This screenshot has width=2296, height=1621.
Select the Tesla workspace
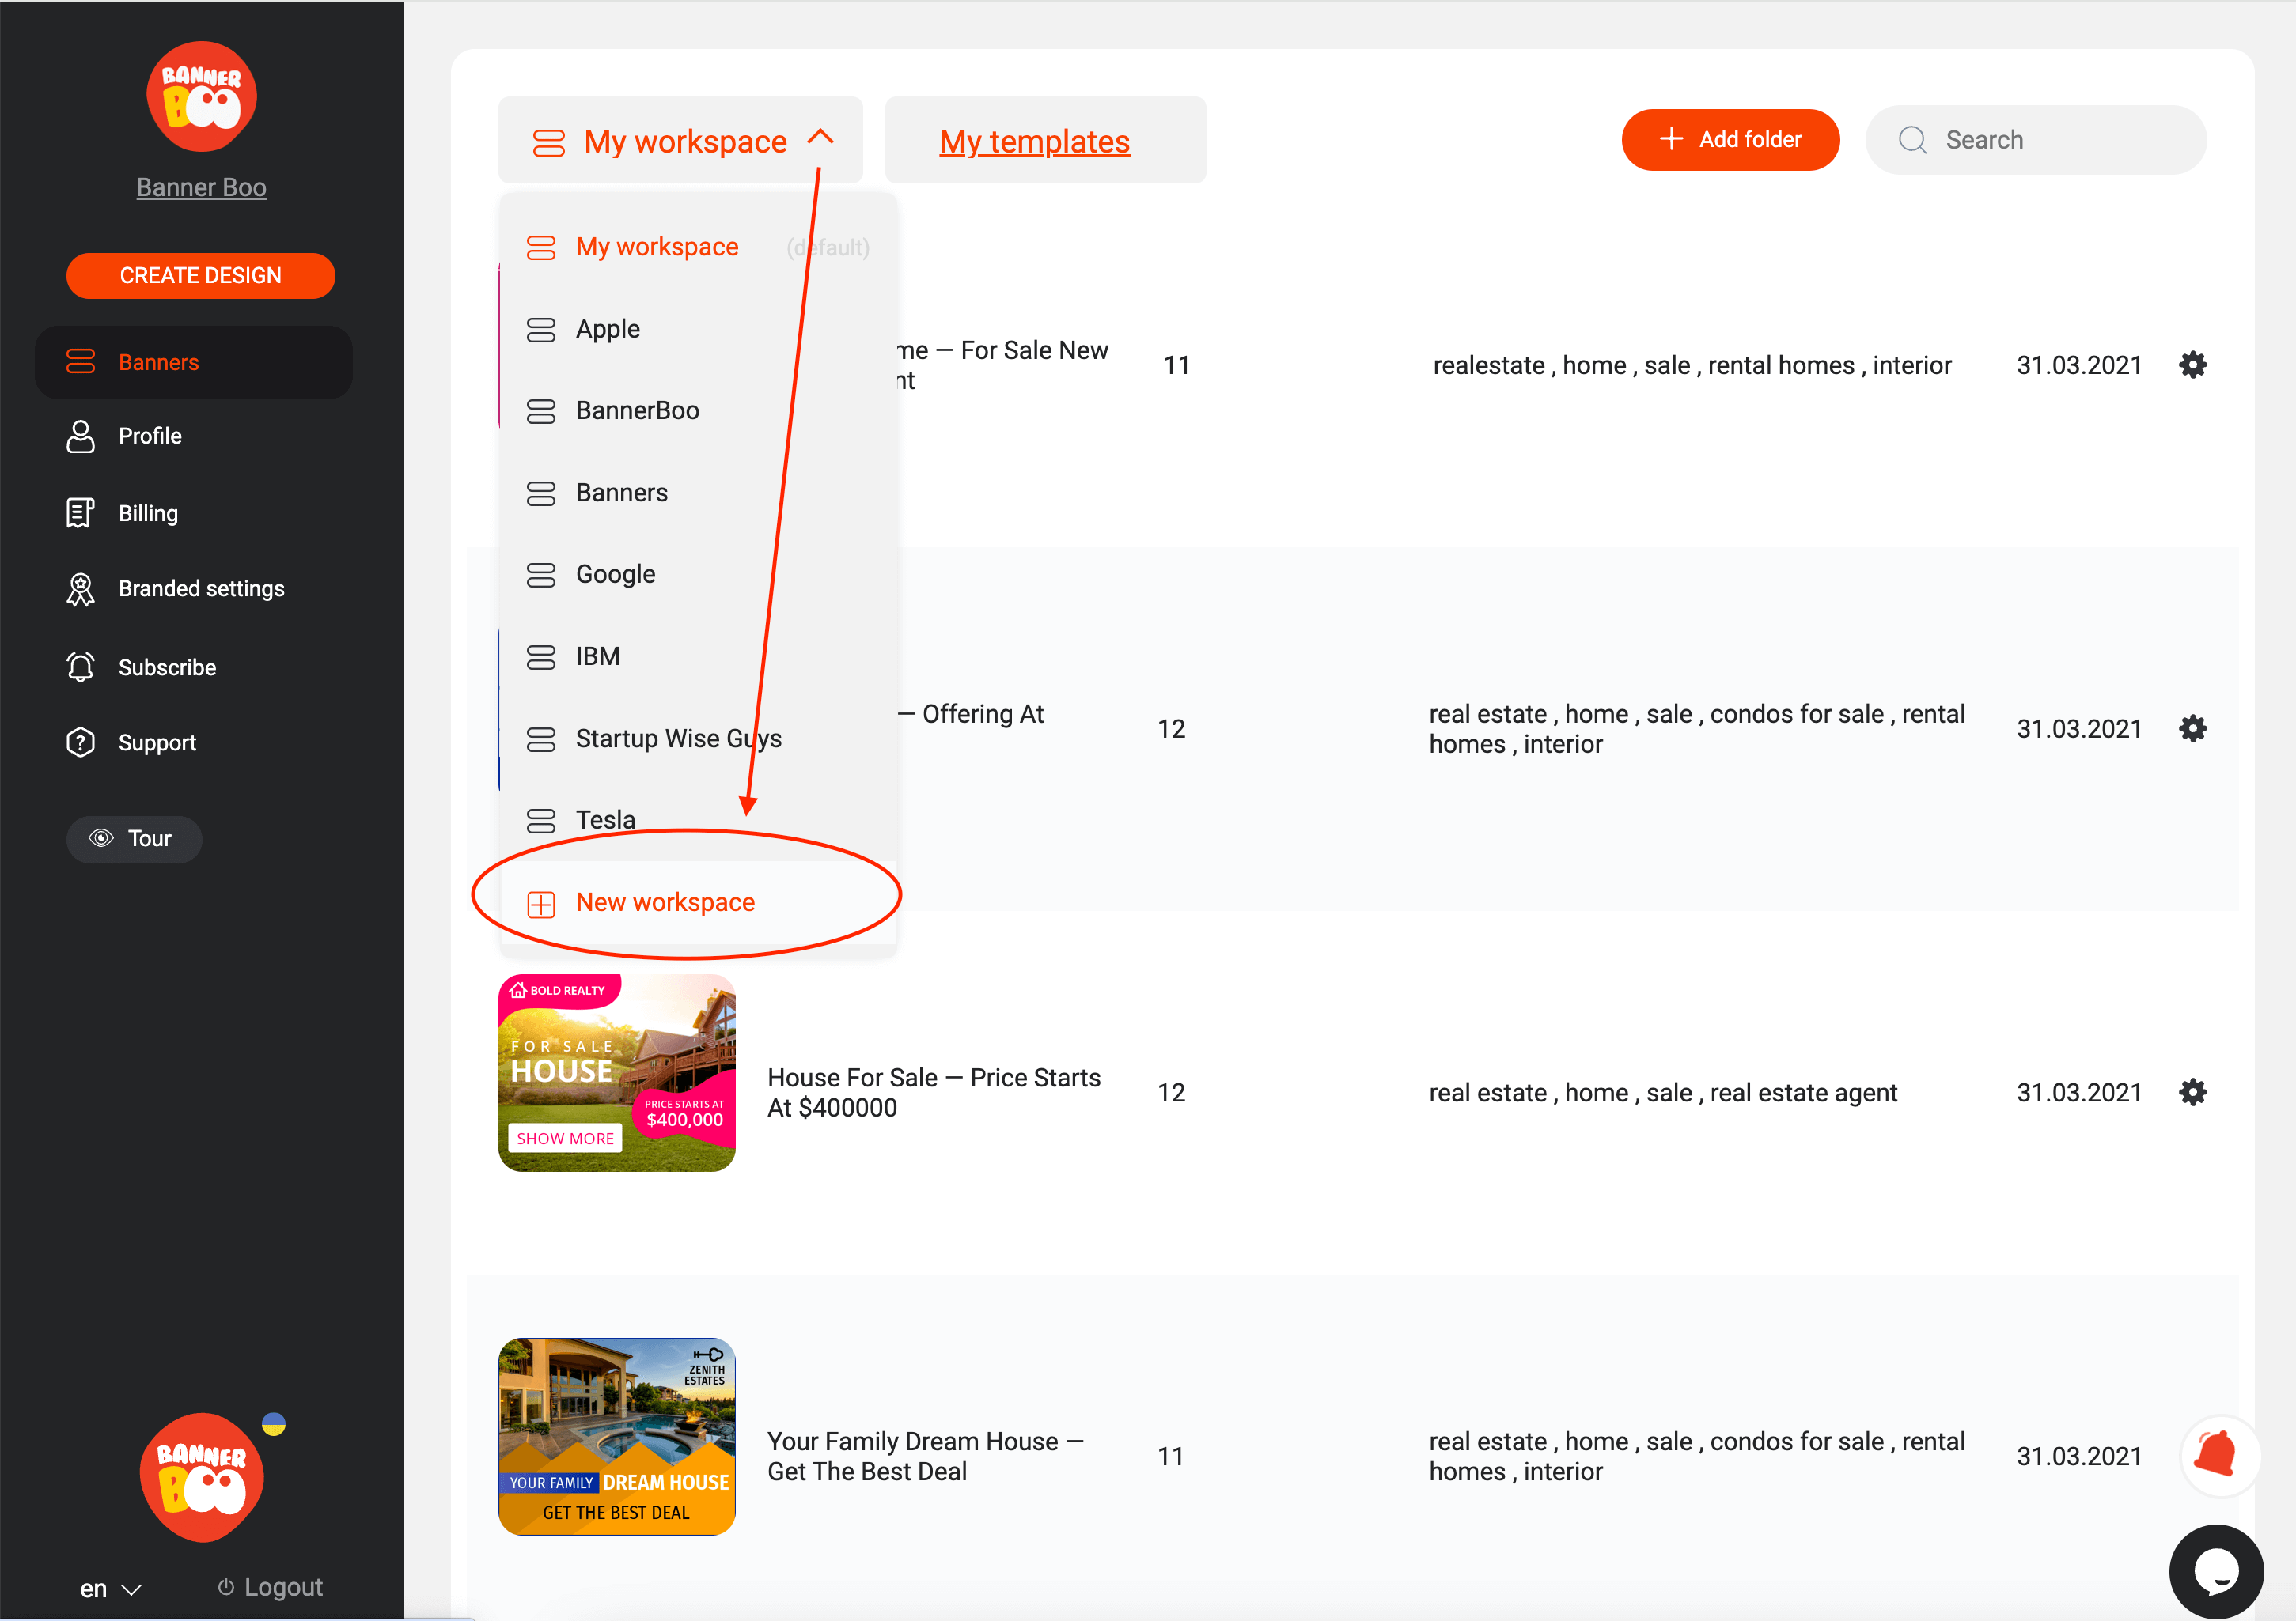[698, 821]
